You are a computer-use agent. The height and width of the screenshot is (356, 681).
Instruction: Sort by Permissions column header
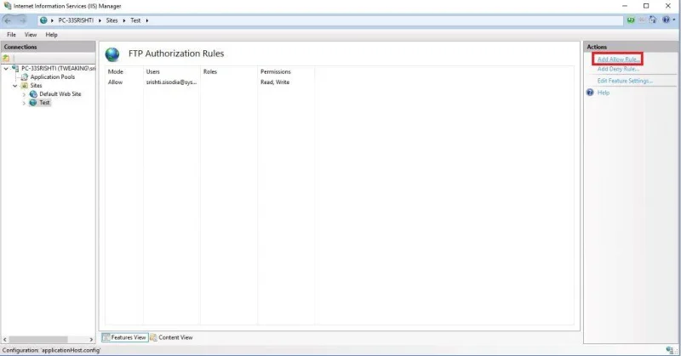[275, 71]
